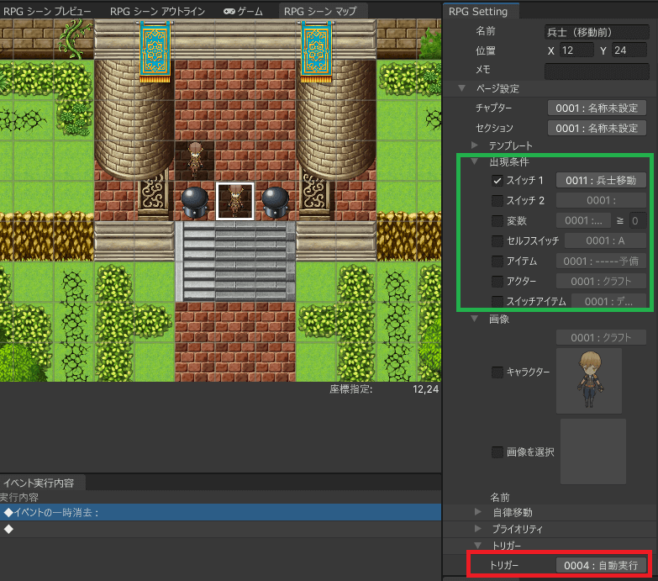Open the トリガー dropdown showing 0004 : 自動実行
This screenshot has width=658, height=581.
pyautogui.click(x=602, y=565)
